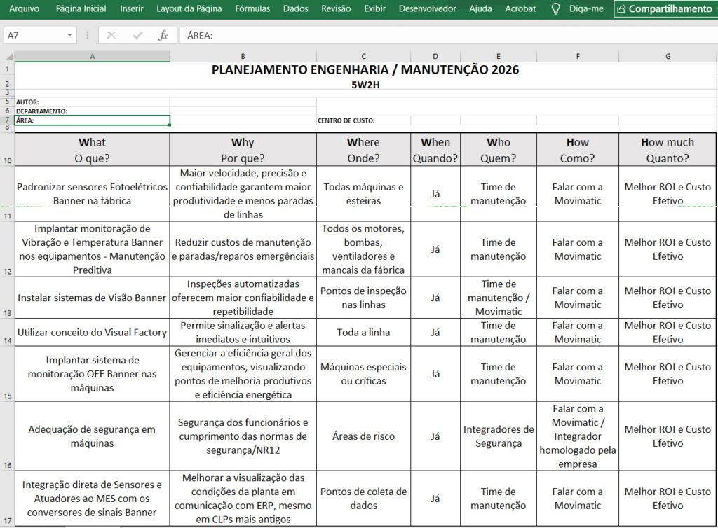Select the 'How much Quanto?' header cell
The image size is (718, 528).
coord(668,150)
